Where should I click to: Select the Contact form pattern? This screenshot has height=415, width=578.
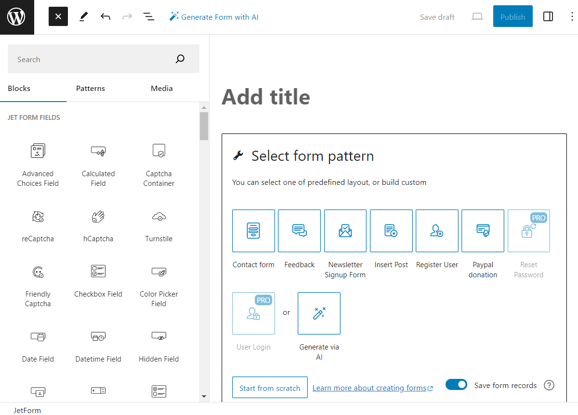[x=253, y=231]
